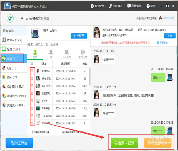178x151 pixels.
Task: Click avatar of the alike friend row
Action: [x=38, y=78]
